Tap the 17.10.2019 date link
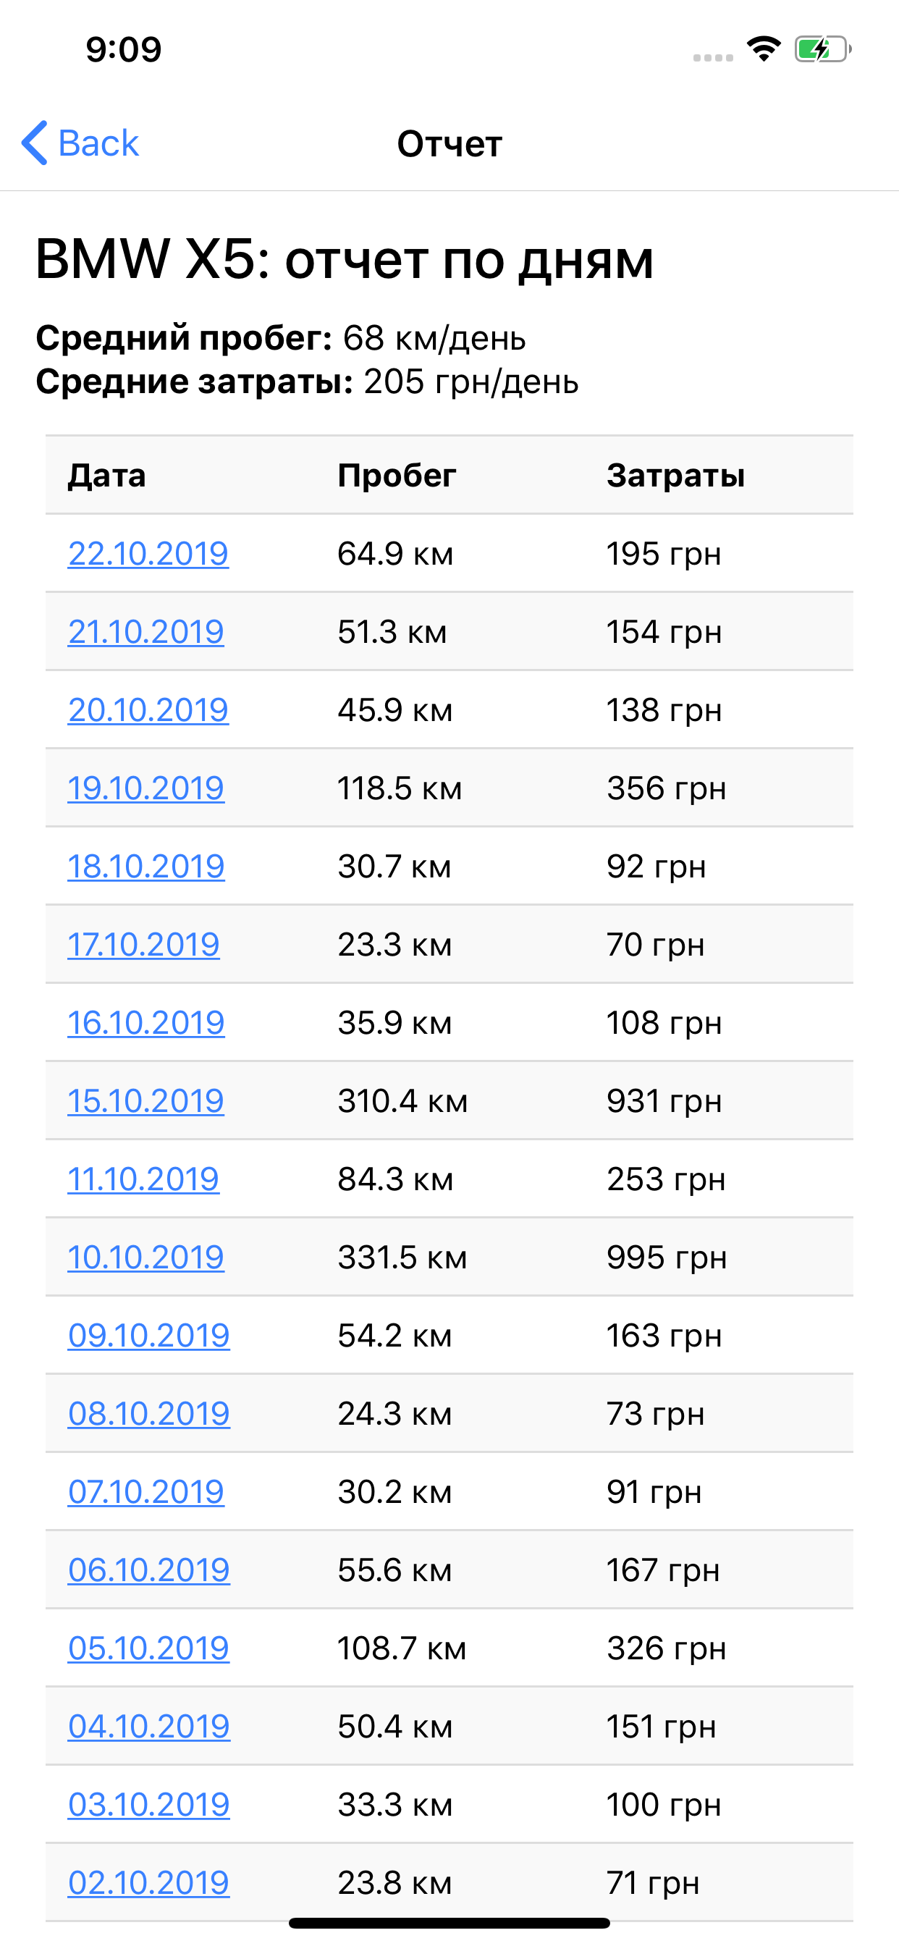899x1946 pixels. 143,944
